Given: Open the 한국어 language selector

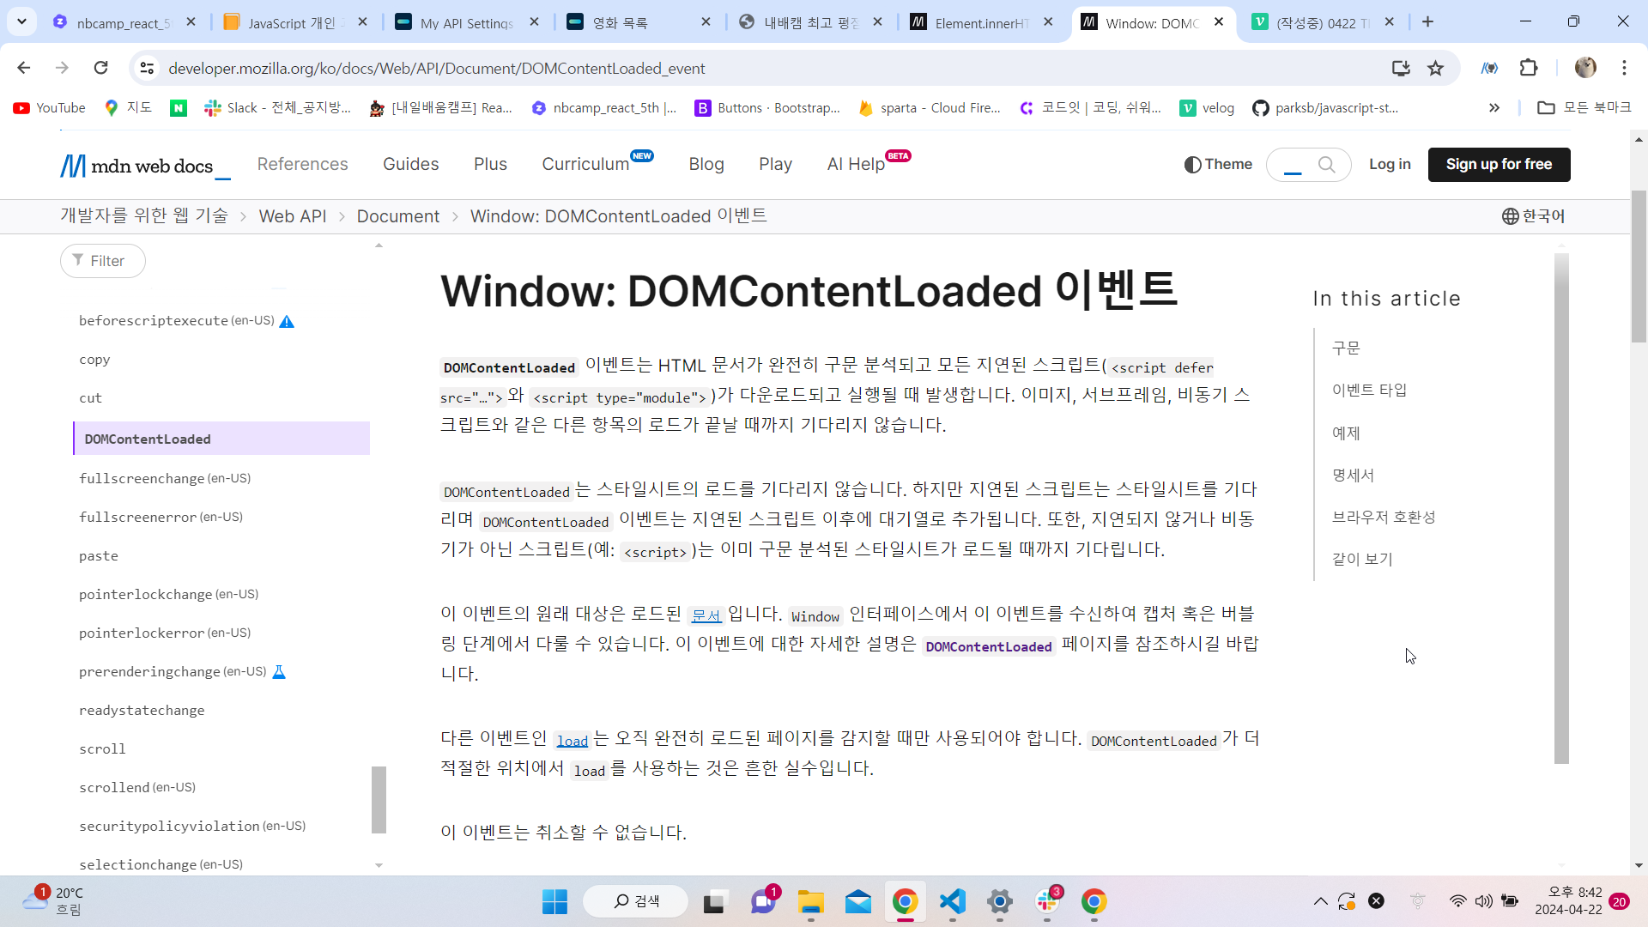Looking at the screenshot, I should (x=1533, y=216).
